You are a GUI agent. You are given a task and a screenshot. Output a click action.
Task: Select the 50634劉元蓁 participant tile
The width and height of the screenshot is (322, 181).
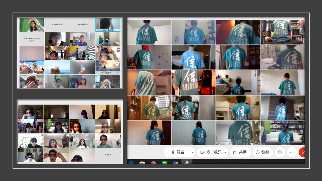[x=57, y=25]
